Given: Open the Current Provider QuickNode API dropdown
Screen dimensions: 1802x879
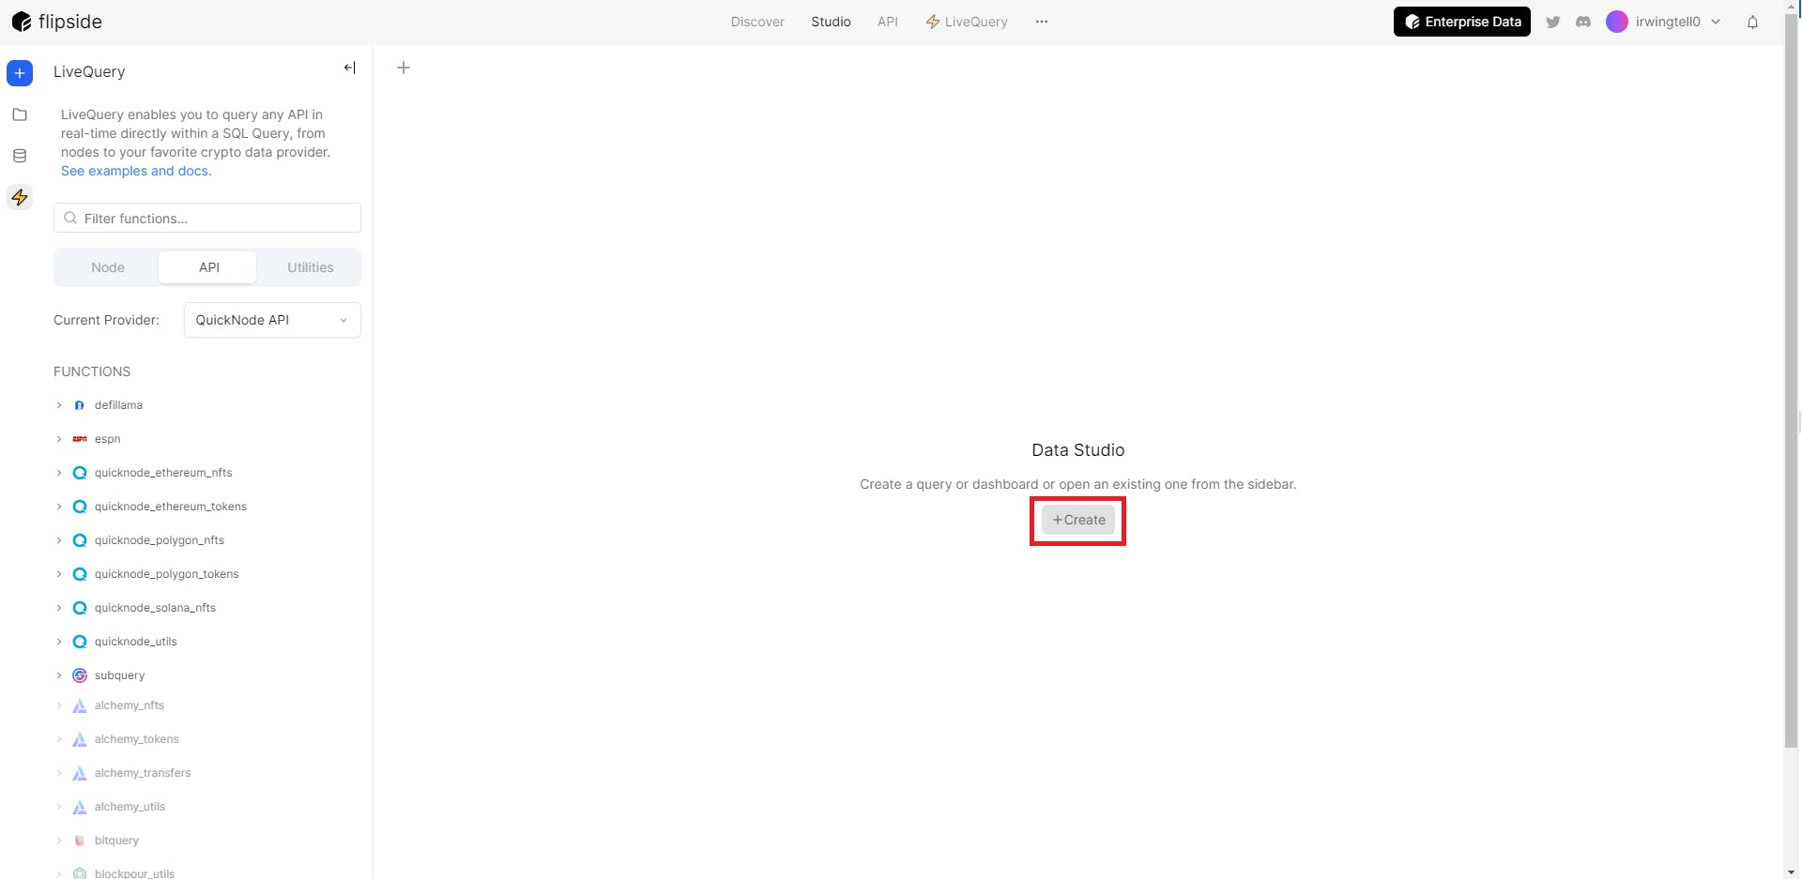Looking at the screenshot, I should pos(272,320).
